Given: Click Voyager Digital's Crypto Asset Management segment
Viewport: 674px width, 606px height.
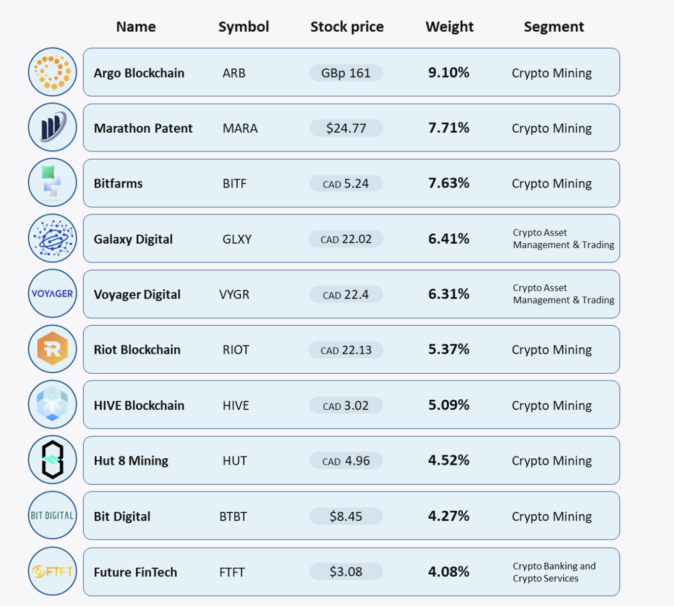Looking at the screenshot, I should pyautogui.click(x=563, y=294).
